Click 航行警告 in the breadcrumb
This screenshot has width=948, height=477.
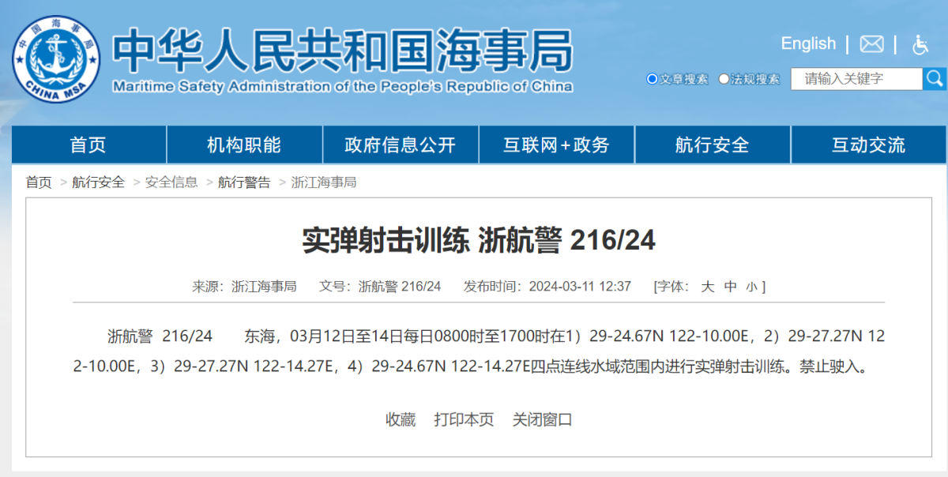pyautogui.click(x=244, y=182)
